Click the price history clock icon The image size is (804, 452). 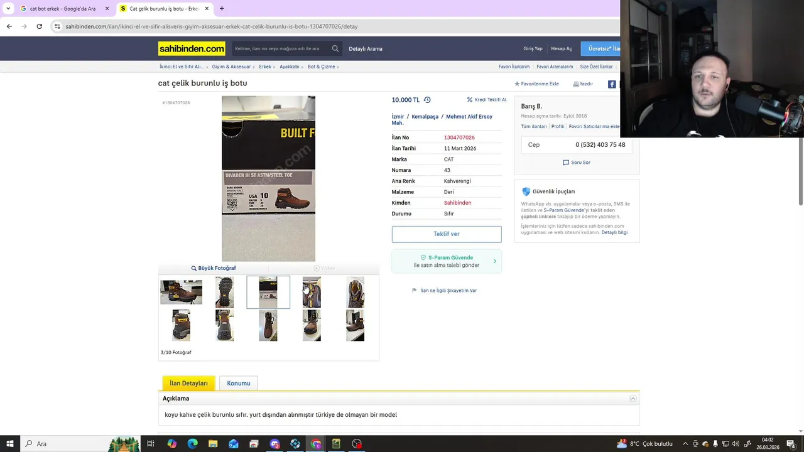point(427,100)
